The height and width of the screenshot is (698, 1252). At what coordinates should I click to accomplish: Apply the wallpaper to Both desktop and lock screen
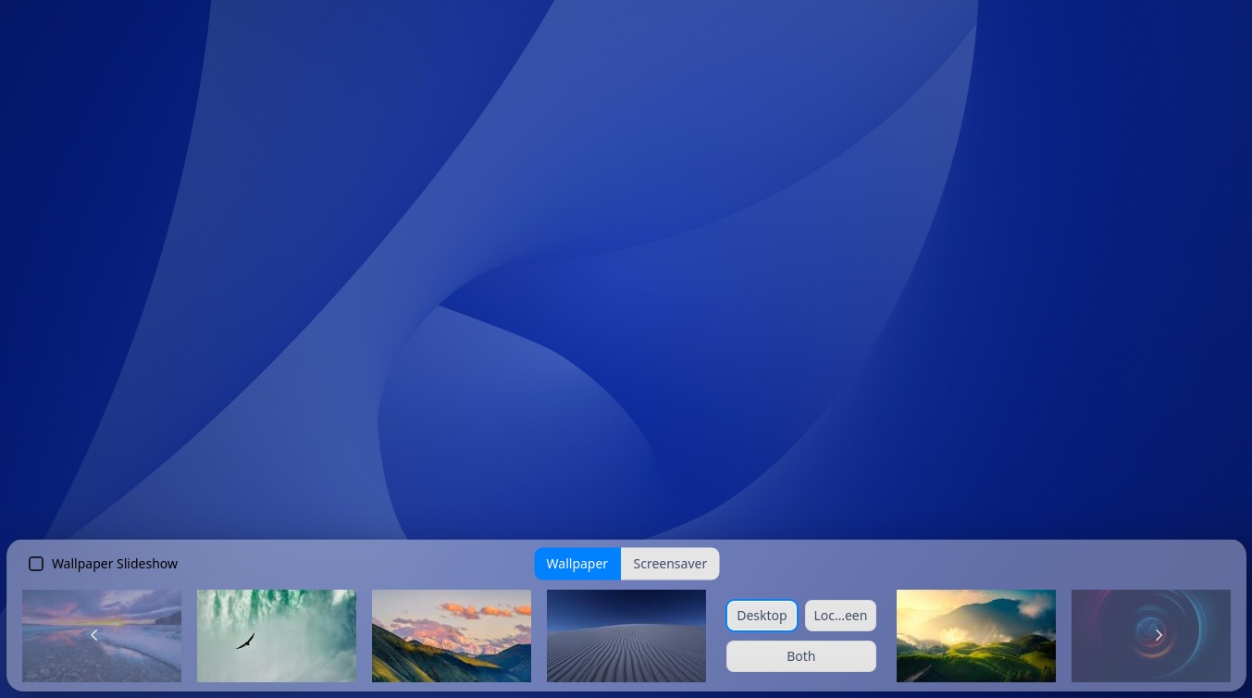(x=800, y=655)
